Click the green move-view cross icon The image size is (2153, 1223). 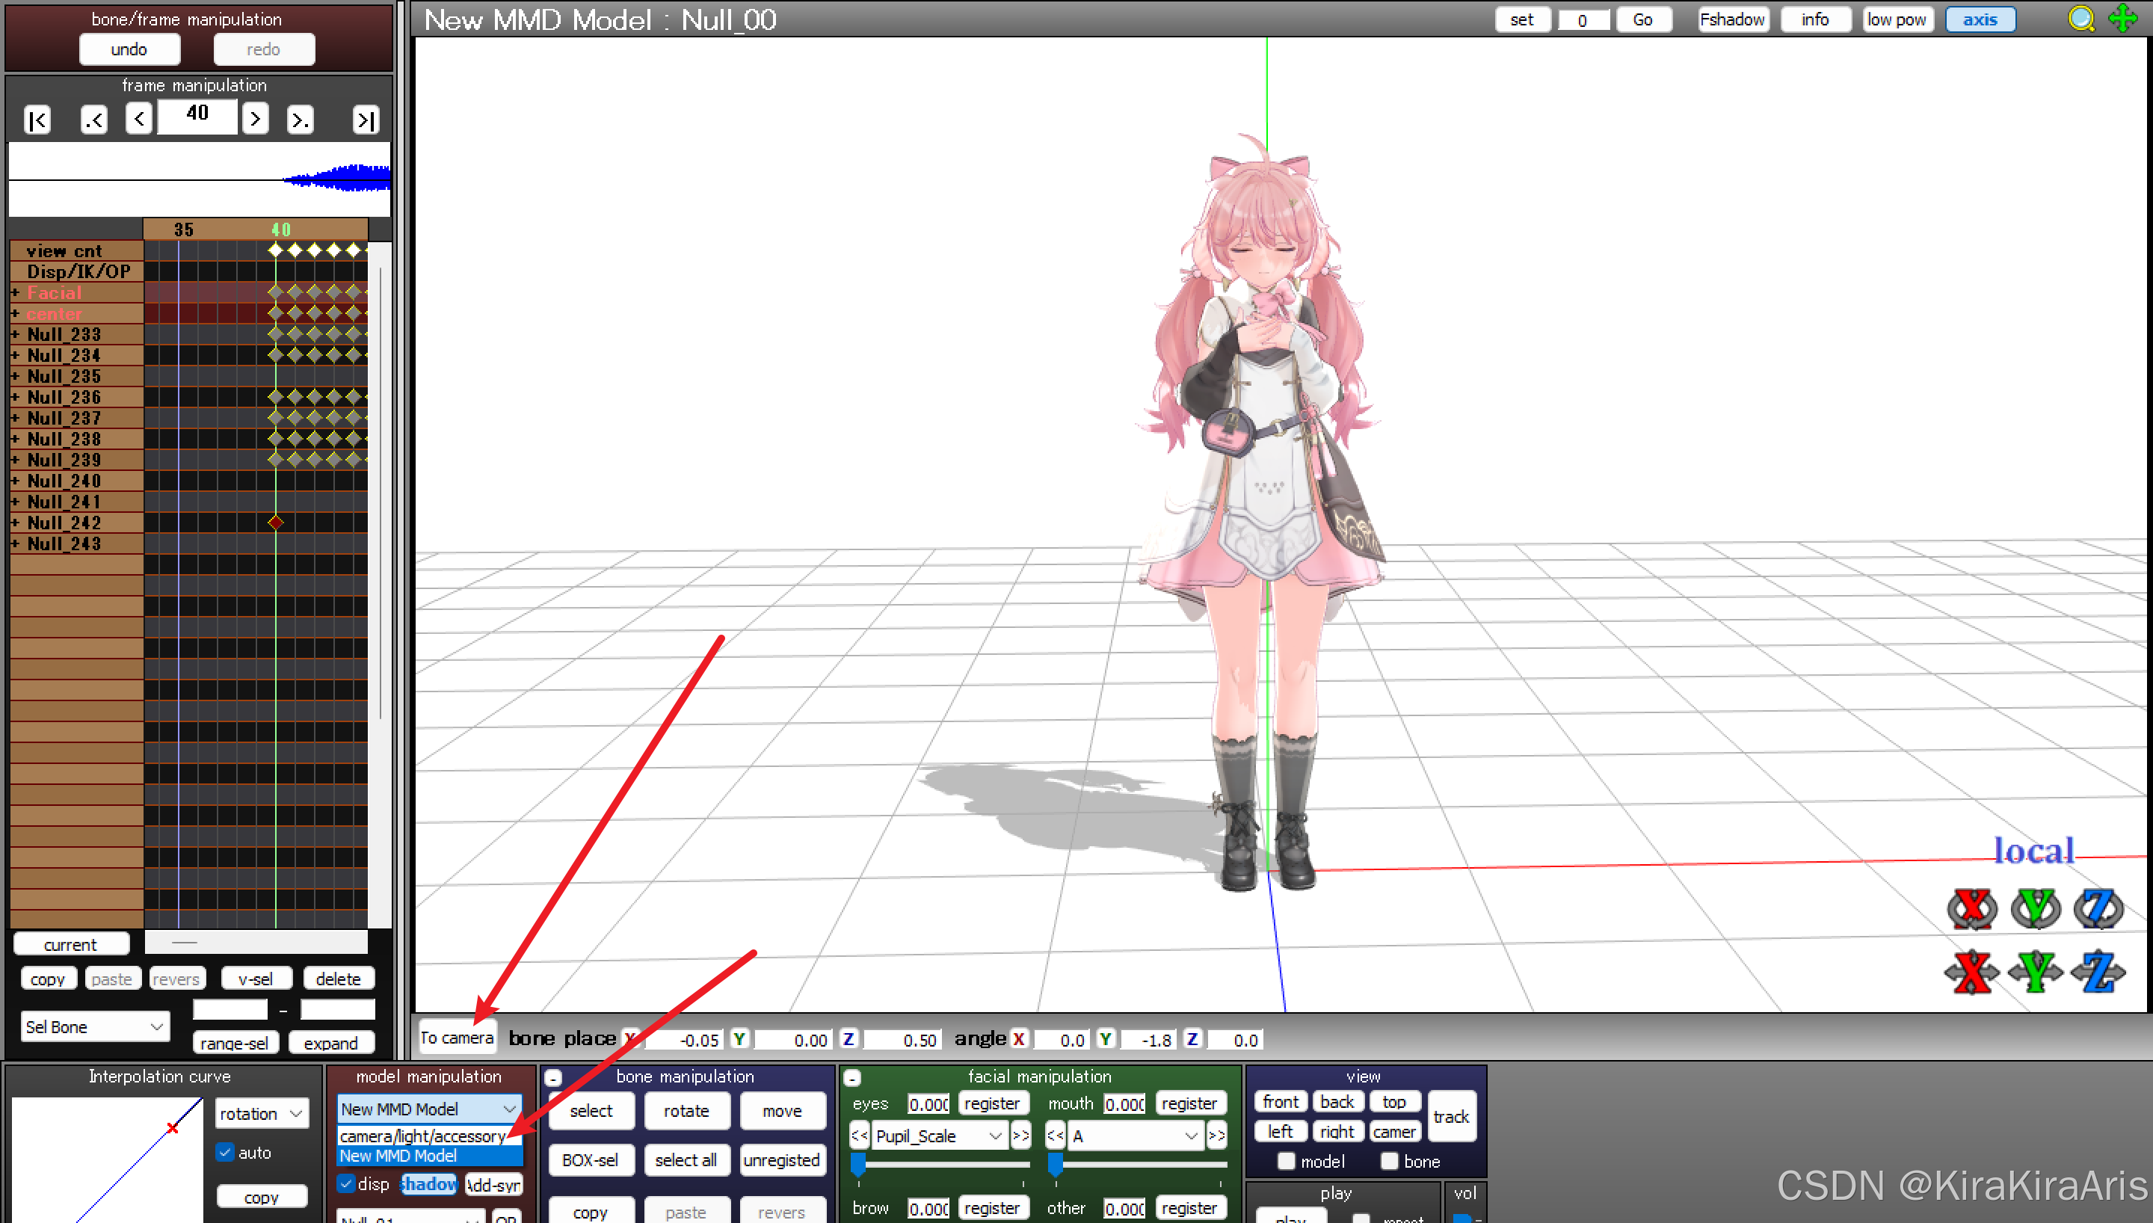tap(2123, 19)
